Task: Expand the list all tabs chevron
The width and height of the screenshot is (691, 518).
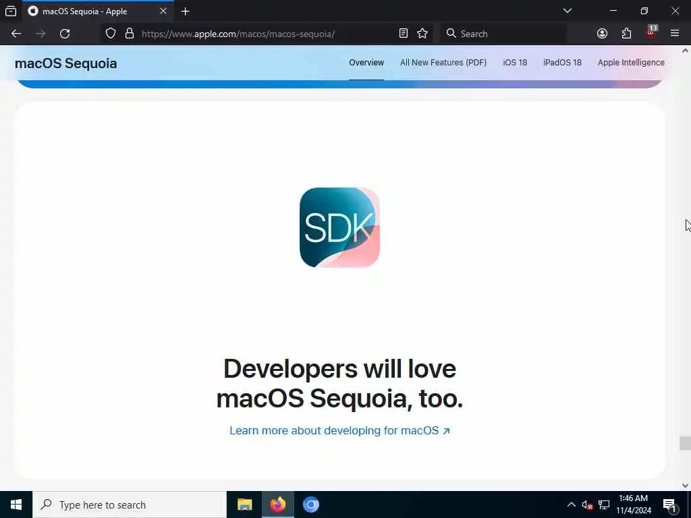Action: point(568,11)
